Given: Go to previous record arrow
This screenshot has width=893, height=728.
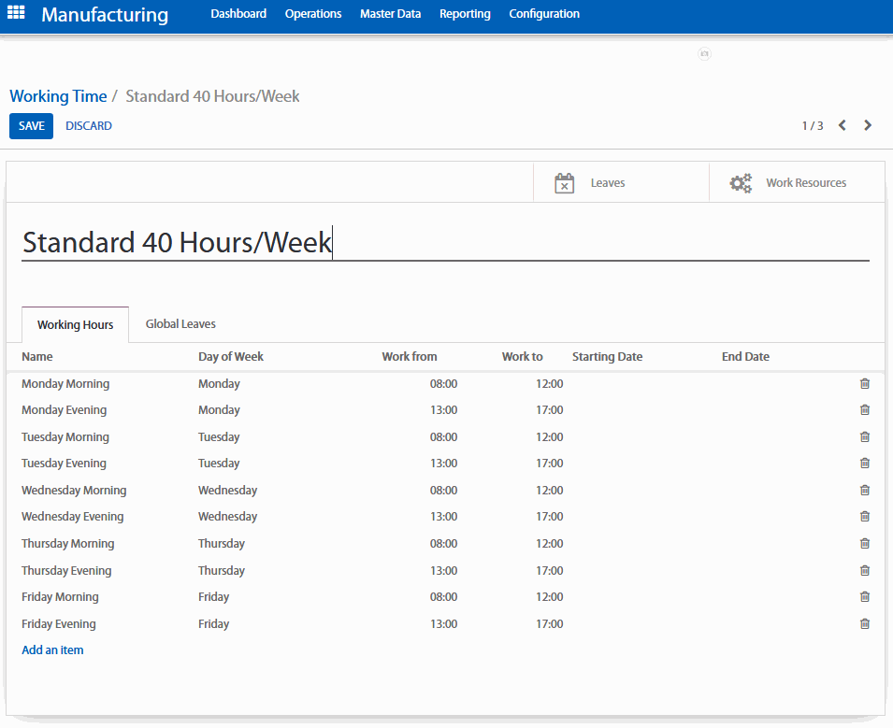Looking at the screenshot, I should (x=842, y=125).
